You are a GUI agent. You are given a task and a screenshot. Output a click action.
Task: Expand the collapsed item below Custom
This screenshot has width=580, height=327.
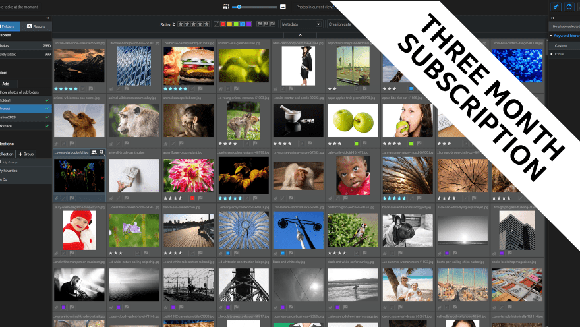(x=552, y=54)
